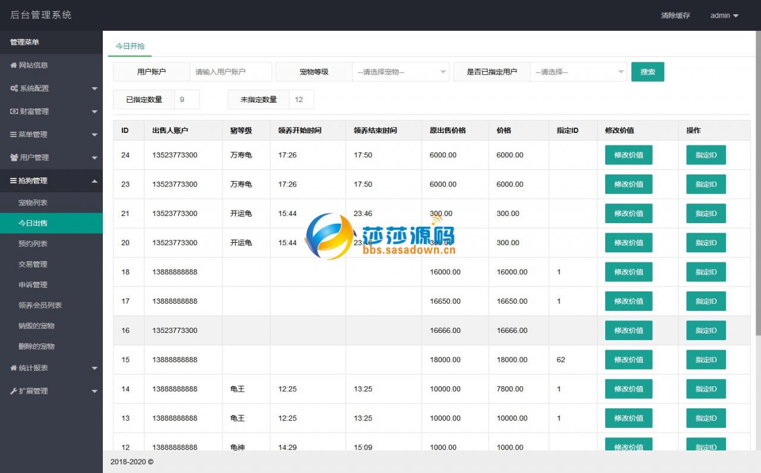
Task: Click 指定ID for row ID 16
Action: (706, 330)
